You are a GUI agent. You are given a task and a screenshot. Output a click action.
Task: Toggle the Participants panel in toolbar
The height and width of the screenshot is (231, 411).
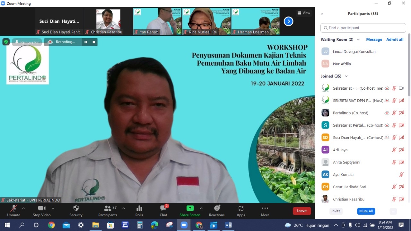pos(108,209)
